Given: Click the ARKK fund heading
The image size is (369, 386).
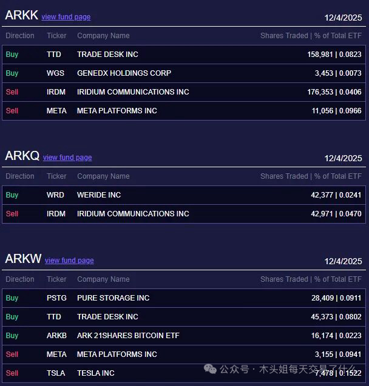Looking at the screenshot, I should tap(21, 16).
